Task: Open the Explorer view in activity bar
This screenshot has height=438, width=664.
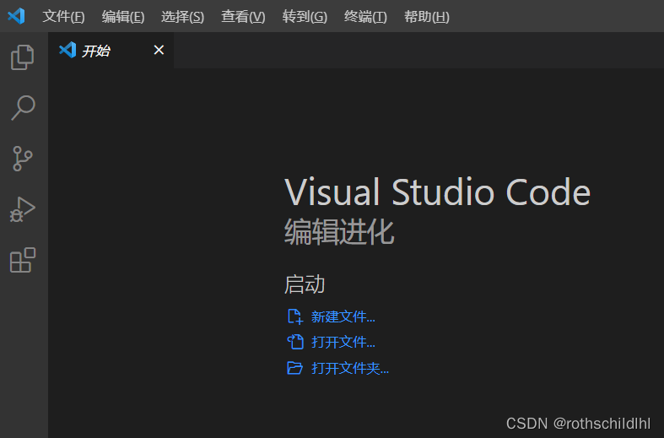Action: [23, 57]
